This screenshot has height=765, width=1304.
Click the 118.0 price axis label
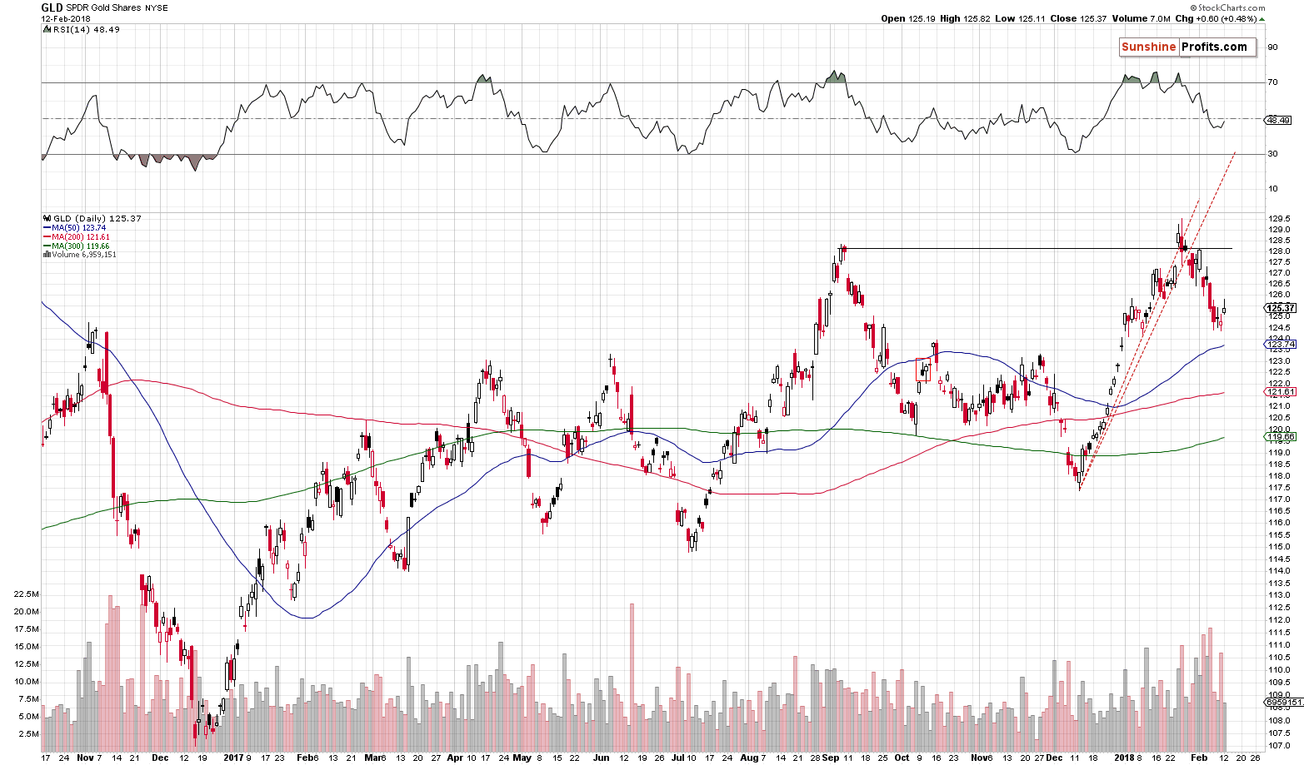pyautogui.click(x=1277, y=476)
